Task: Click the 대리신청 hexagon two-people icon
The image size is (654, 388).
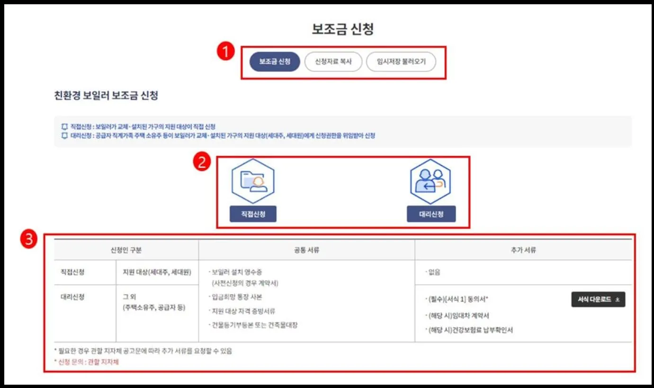Action: [x=430, y=182]
